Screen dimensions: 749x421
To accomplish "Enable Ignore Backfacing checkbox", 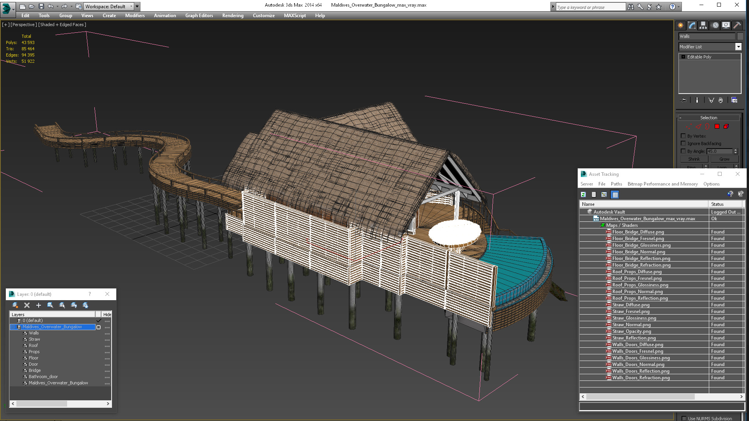I will pyautogui.click(x=683, y=143).
